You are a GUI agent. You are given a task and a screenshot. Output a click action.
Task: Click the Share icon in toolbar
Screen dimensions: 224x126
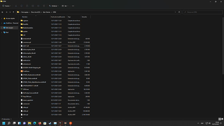(38, 6)
